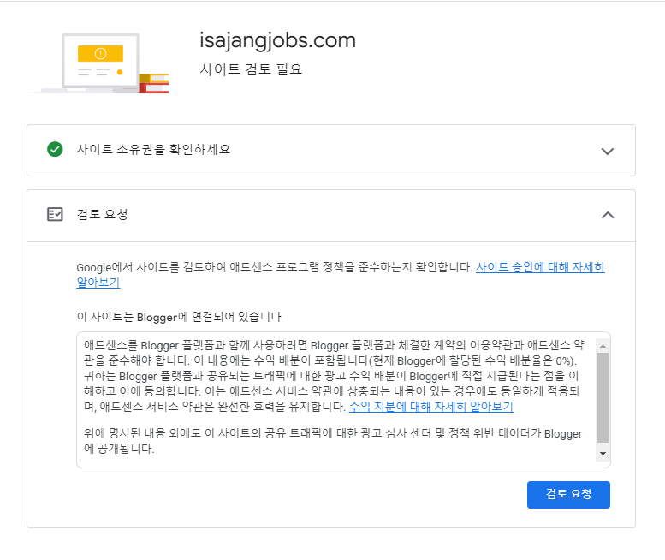The height and width of the screenshot is (560, 665).
Task: Click 사이트 소유권을 확인하세요 header text
Action: [153, 149]
